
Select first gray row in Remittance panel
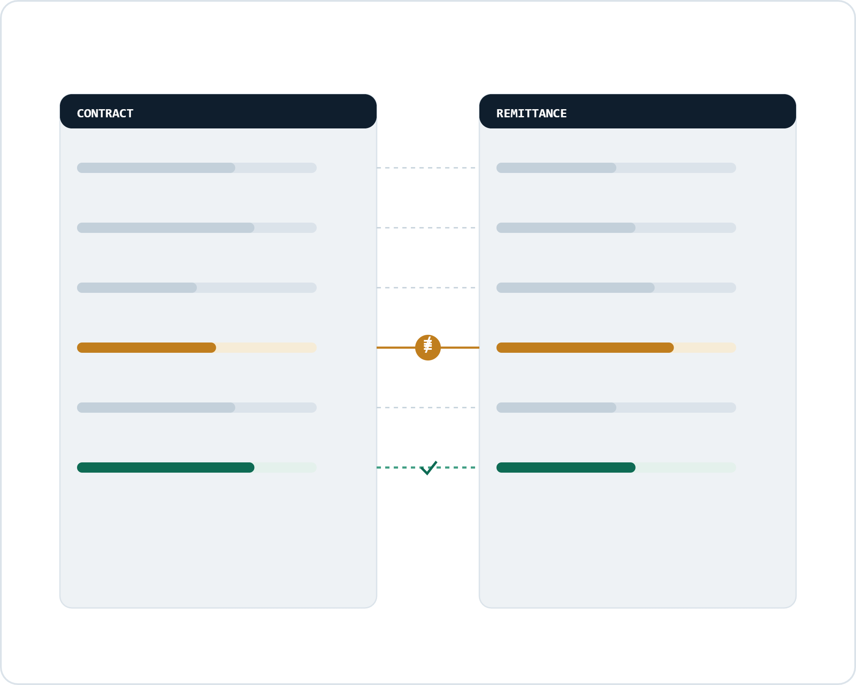[x=616, y=168]
